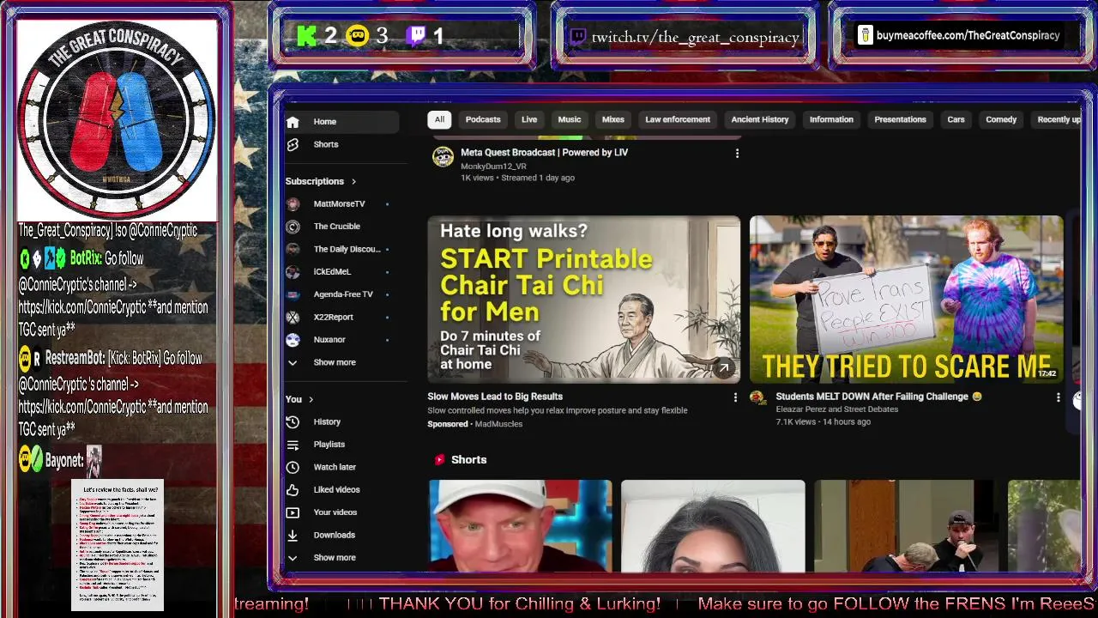Click buymeacoffee.com/TheGreatConspiracy overlay text
The height and width of the screenshot is (618, 1098).
click(968, 36)
